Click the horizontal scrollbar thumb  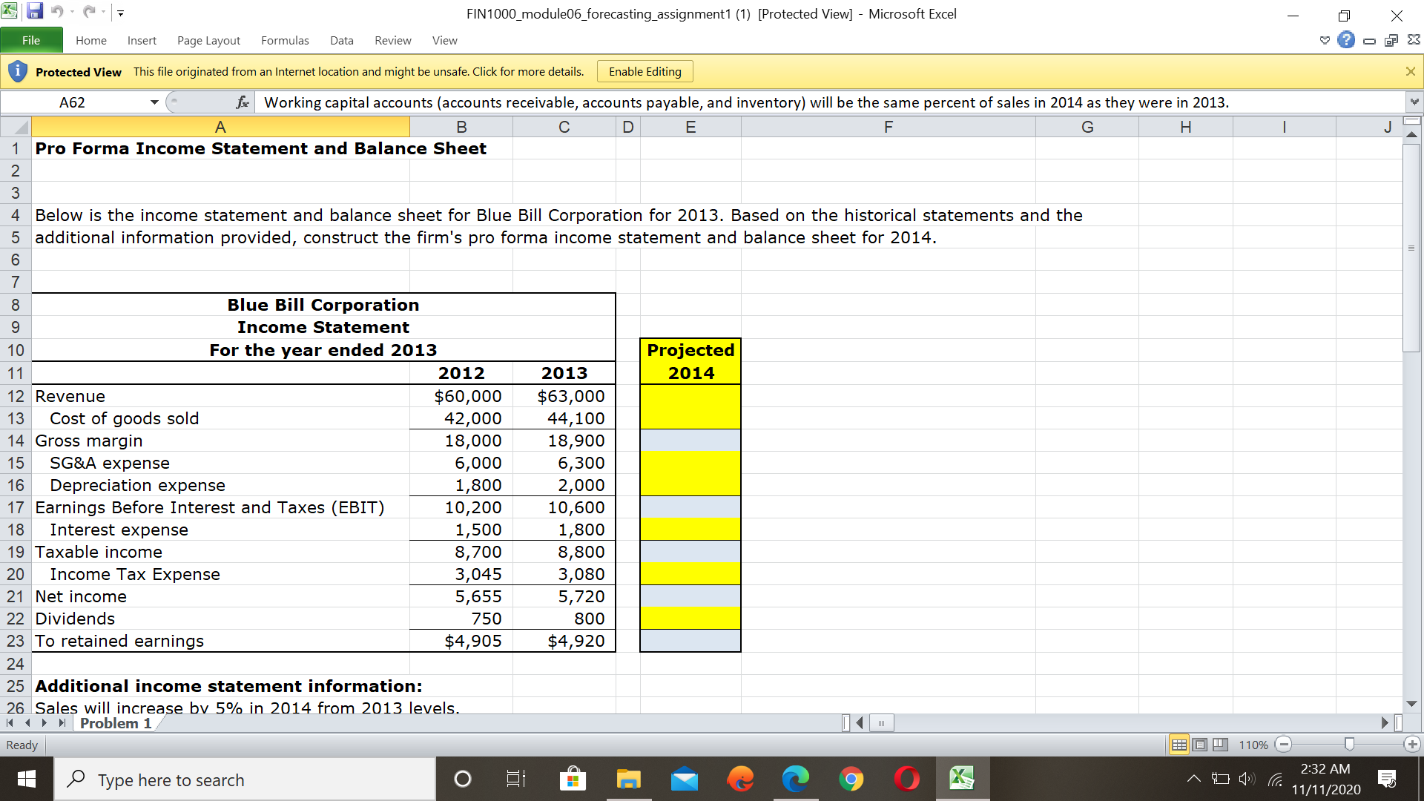(x=881, y=723)
